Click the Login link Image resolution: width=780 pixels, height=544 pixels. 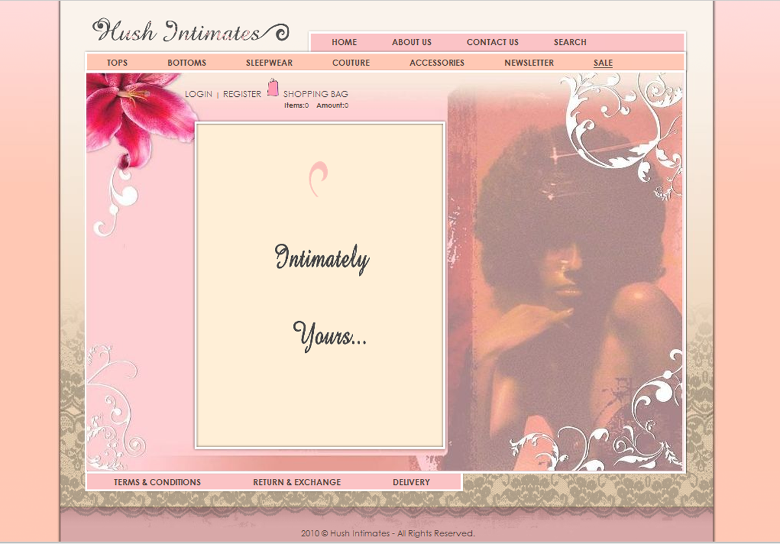tap(198, 94)
